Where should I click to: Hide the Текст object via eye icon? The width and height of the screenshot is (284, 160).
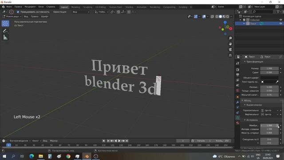[280, 24]
